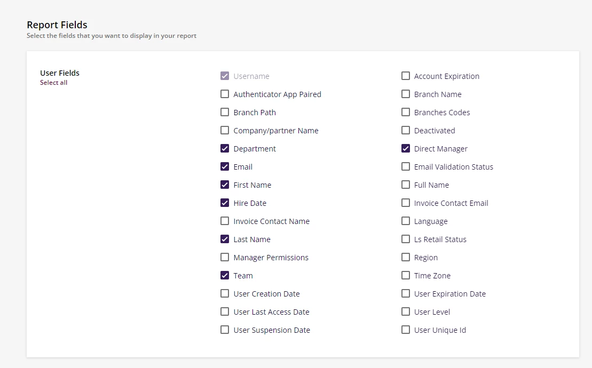Screen dimensions: 592x368
Task: Tick the Branch Name checkbox
Action: 406,94
